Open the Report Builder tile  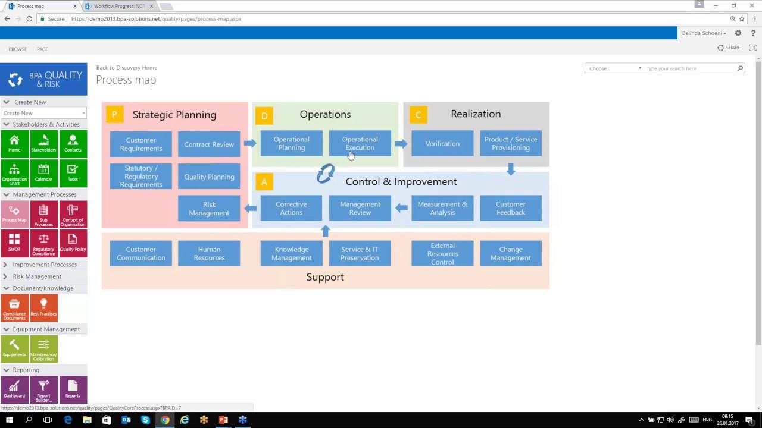click(x=43, y=389)
